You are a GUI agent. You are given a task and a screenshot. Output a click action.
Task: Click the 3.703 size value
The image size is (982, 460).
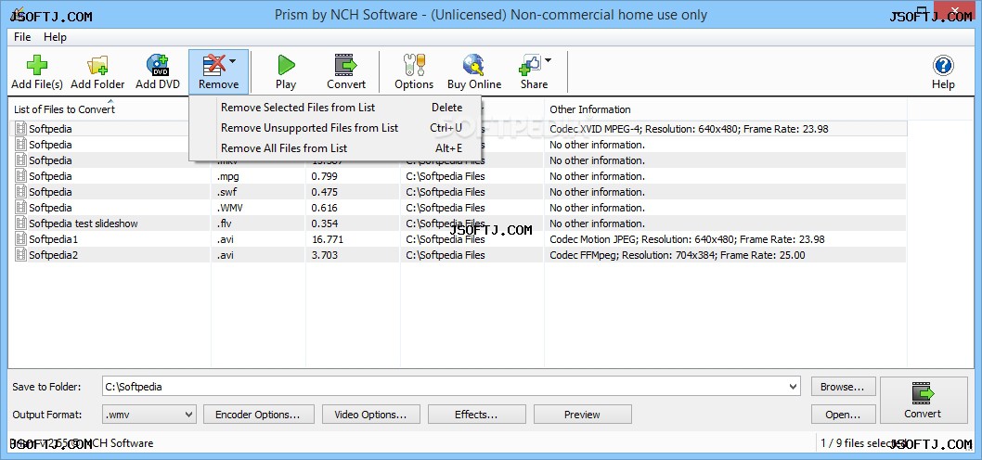[x=325, y=255]
